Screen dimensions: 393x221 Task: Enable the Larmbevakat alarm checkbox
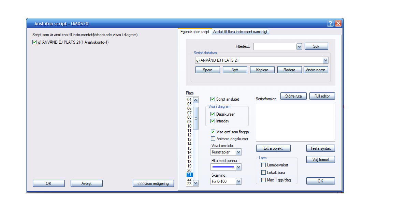tap(264, 165)
